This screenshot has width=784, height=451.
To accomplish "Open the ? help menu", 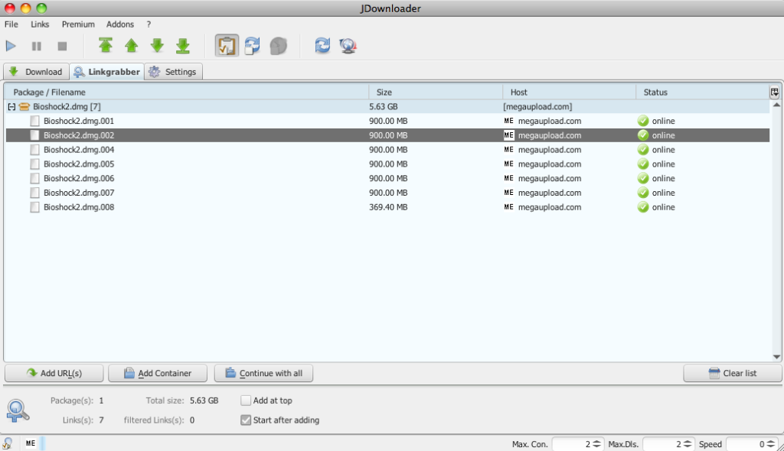I will 149,24.
